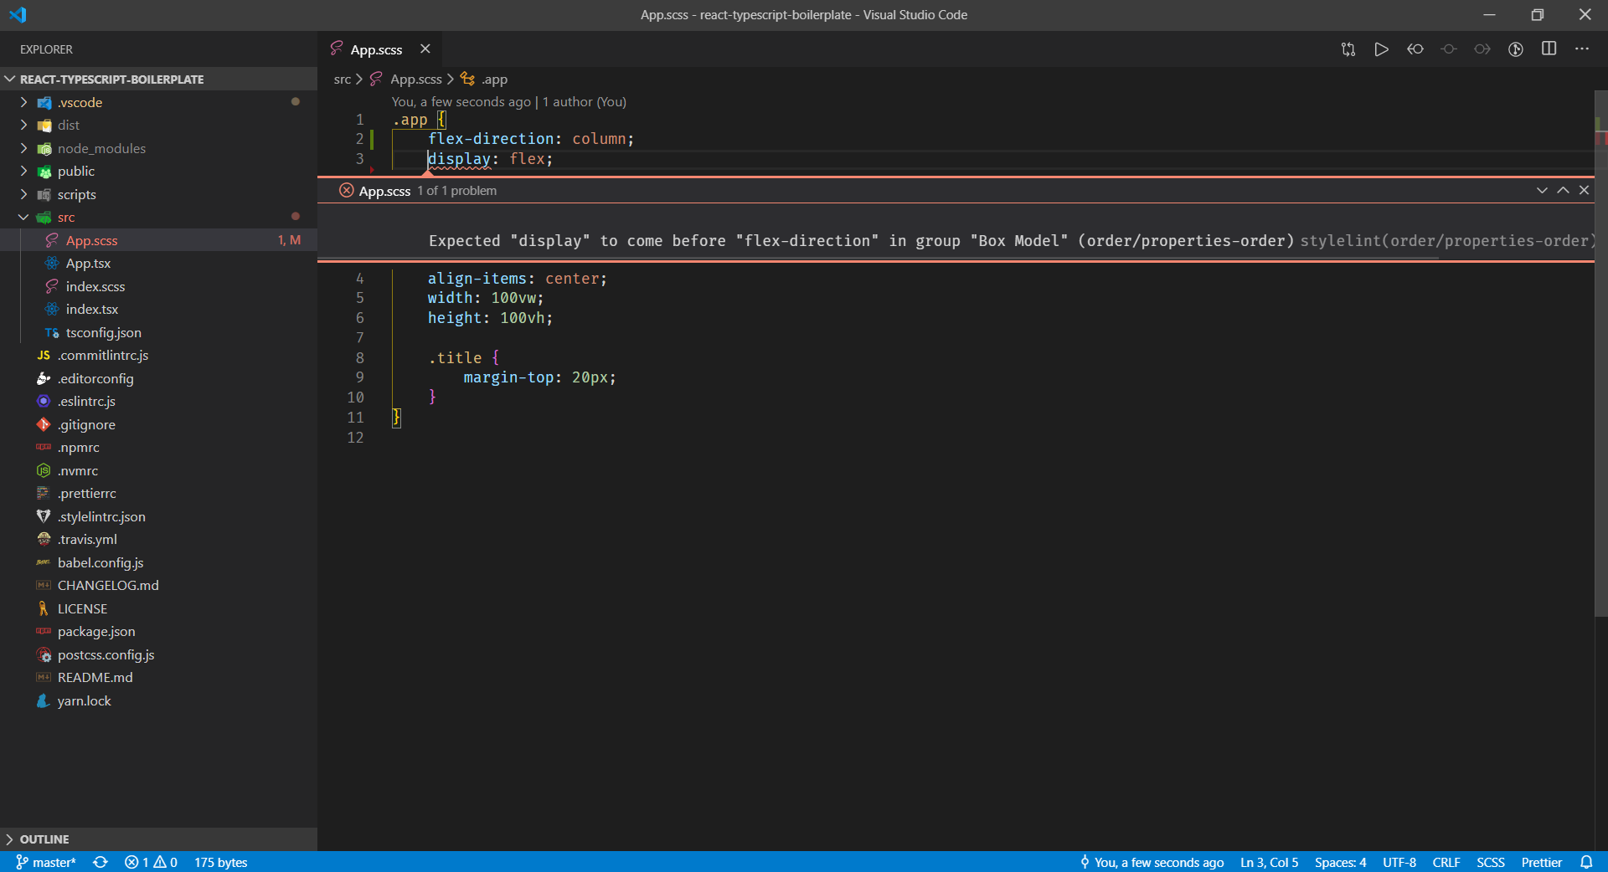Click the git blame code lens above line 1
Viewport: 1608px width, 872px height.
tap(509, 101)
